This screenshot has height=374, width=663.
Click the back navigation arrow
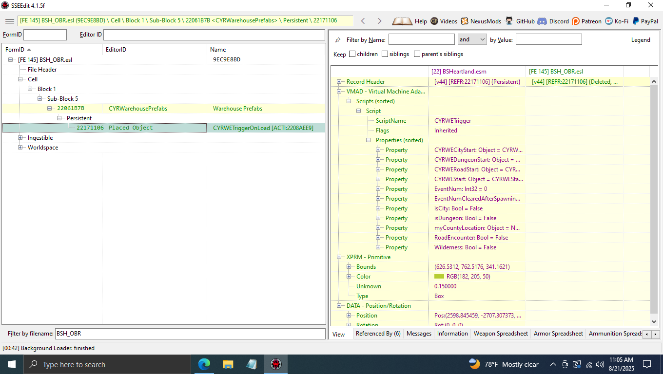363,21
